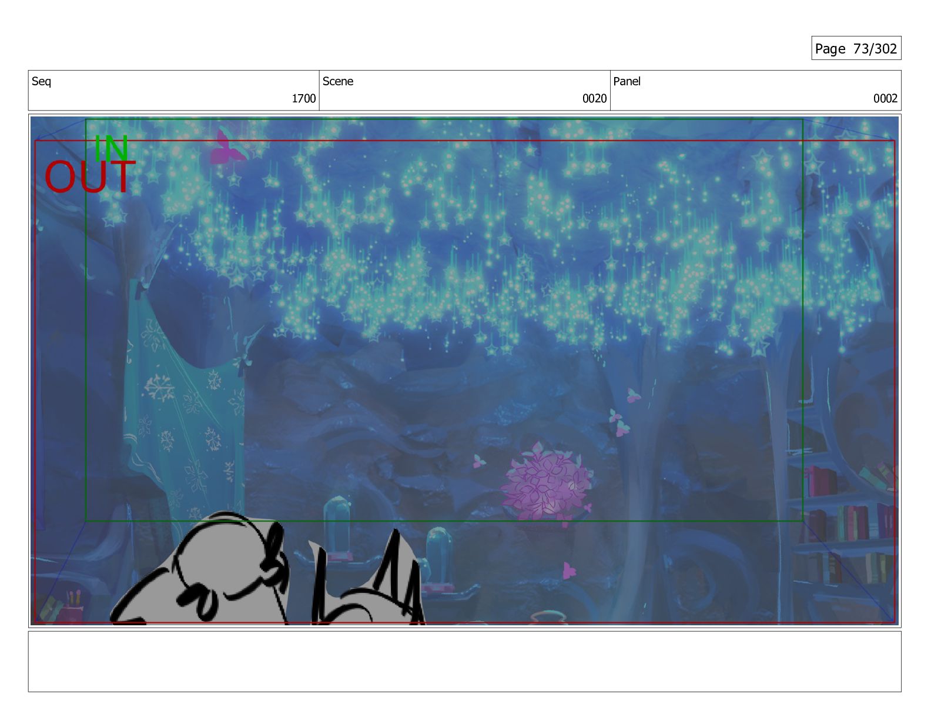931x720 pixels.
Task: Click the sequence number 1700
Action: click(x=304, y=98)
